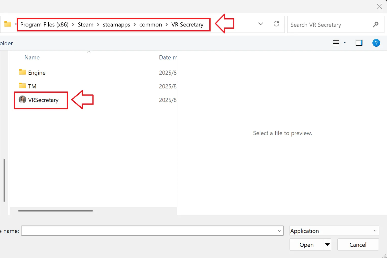Go to the Steam breadcrumb segment

click(x=85, y=24)
